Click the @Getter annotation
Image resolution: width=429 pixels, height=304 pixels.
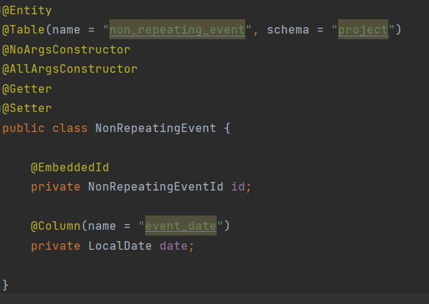[27, 88]
